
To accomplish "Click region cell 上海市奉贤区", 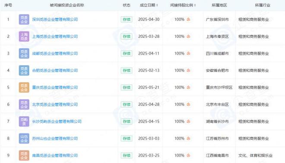I will click(x=217, y=37).
